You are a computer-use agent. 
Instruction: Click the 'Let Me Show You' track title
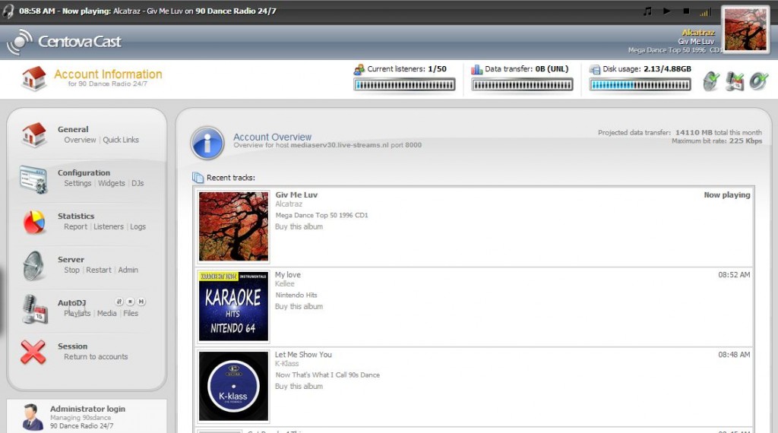point(303,355)
